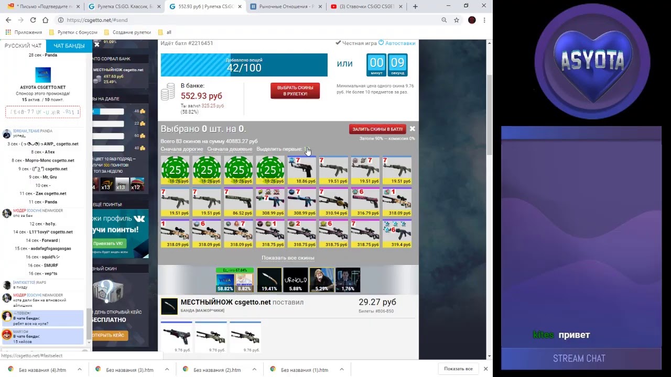Image resolution: width=671 pixels, height=377 pixels.
Task: Expand options for Без названия (2).htm download
Action: point(255,369)
